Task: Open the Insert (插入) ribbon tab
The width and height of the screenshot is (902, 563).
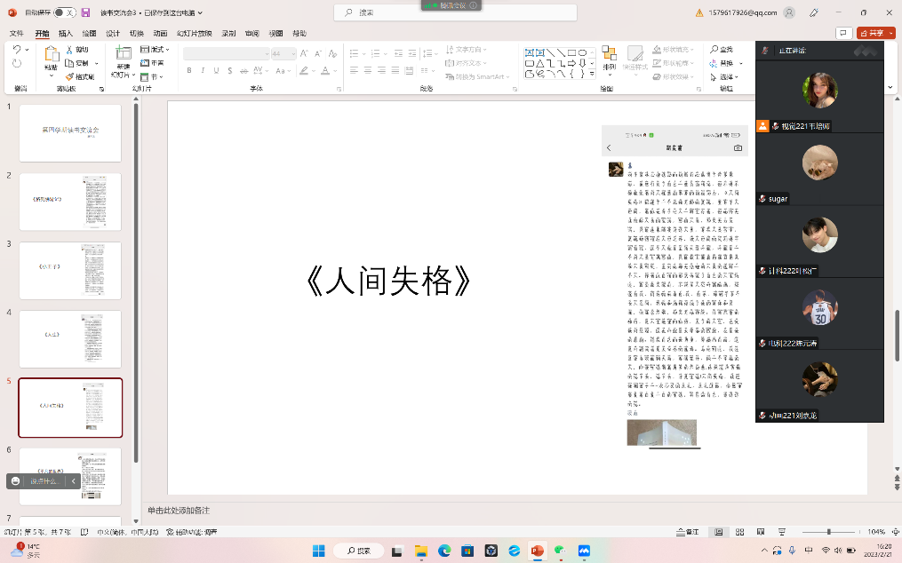Action: [x=65, y=33]
